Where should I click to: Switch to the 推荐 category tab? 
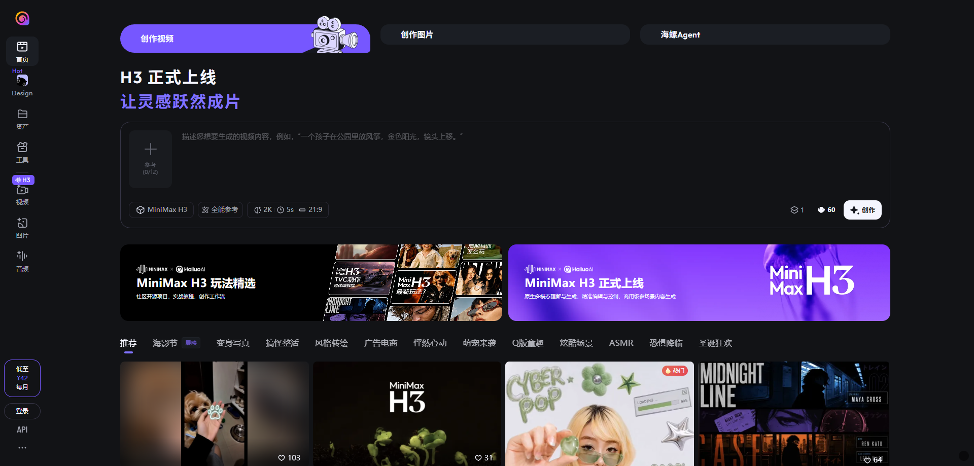(128, 343)
